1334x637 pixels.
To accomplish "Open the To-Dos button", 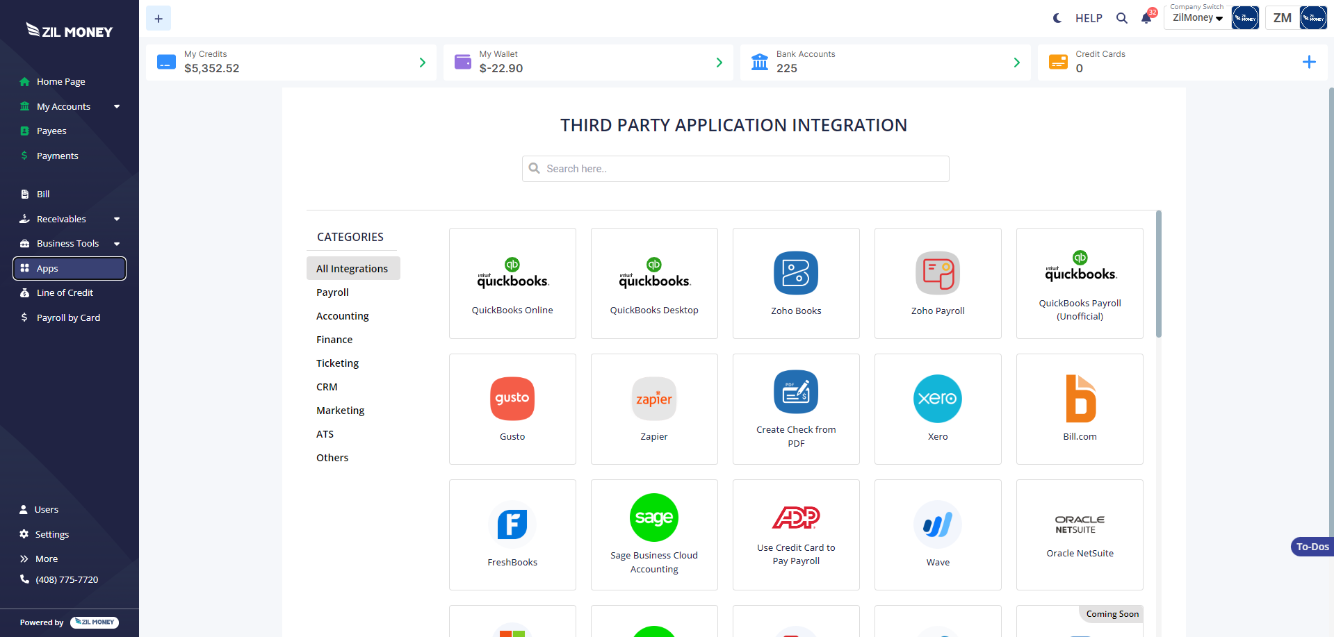I will 1312,547.
